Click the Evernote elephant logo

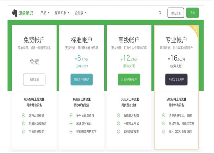click(15, 13)
